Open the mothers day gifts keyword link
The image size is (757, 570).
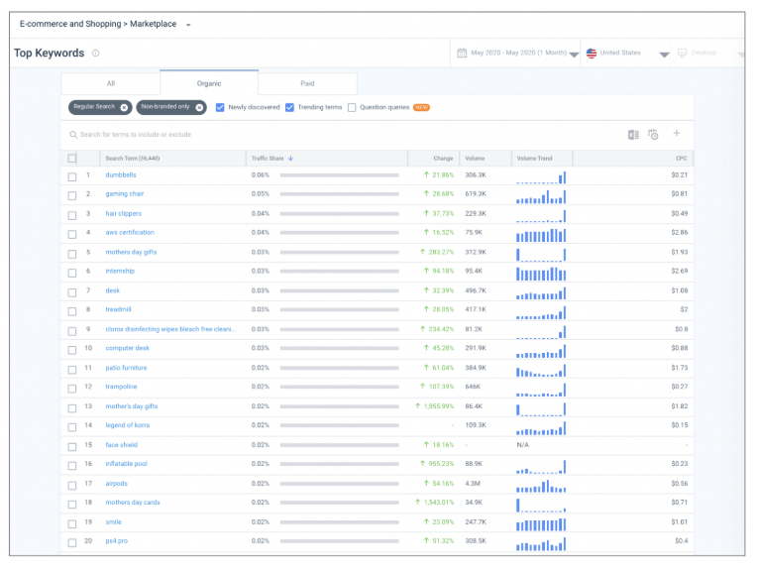tap(131, 252)
